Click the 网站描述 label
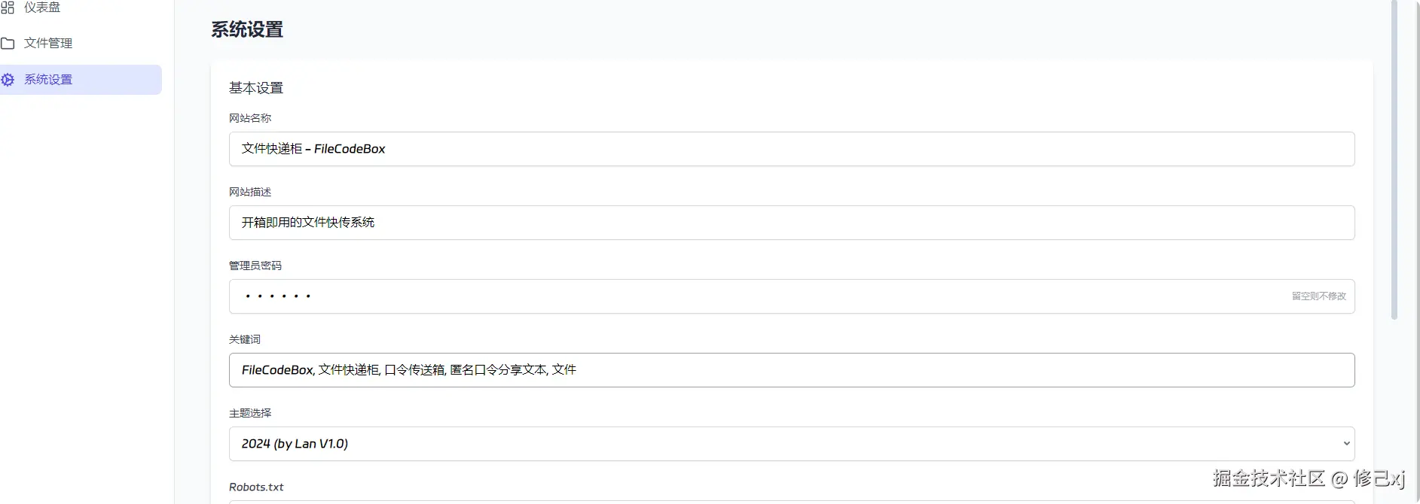Image resolution: width=1420 pixels, height=504 pixels. 250,192
